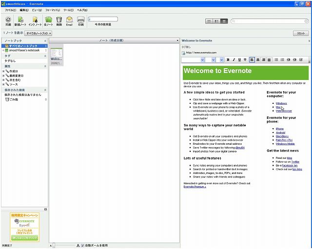Insert a bulleted list
The width and height of the screenshot is (312, 249).
[276, 59]
